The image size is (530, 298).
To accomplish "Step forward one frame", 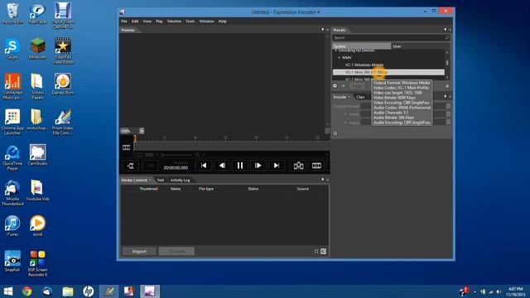I will [x=258, y=166].
